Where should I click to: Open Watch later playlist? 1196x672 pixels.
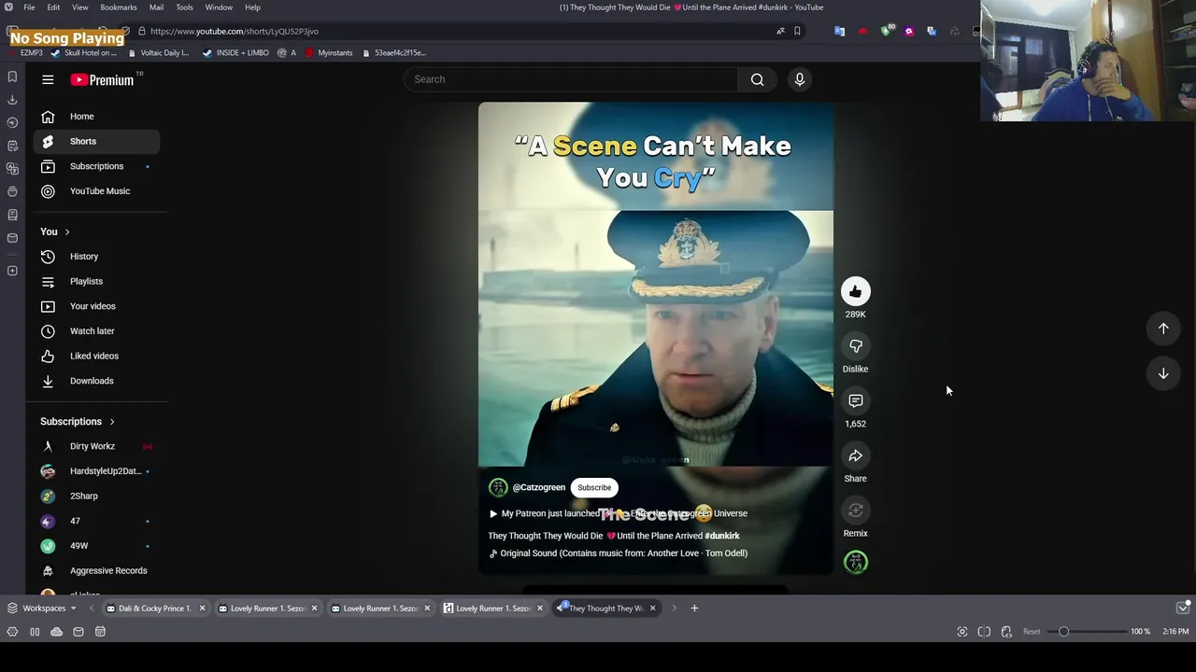pos(96,331)
